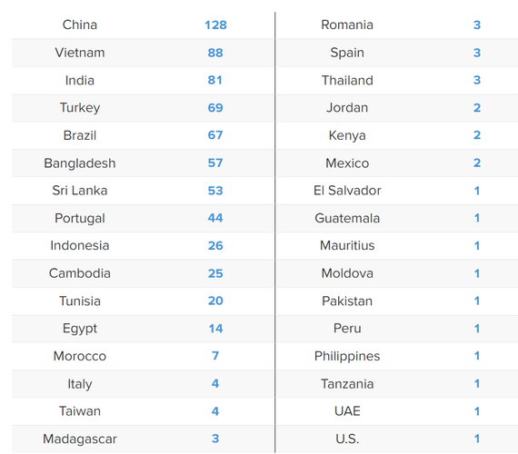
Task: Click the El Salvador entry
Action: pyautogui.click(x=347, y=191)
